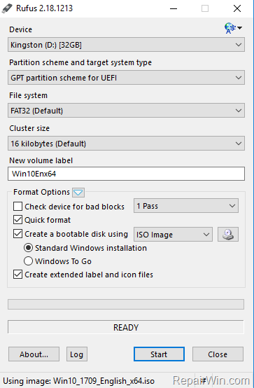Click the New volume label field Win10Enx64
The width and height of the screenshot is (254, 388).
(x=126, y=174)
